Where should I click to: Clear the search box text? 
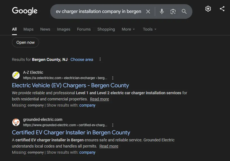pos(148,12)
